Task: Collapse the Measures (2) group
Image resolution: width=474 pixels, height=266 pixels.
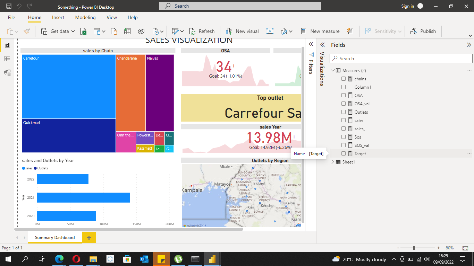Action: pyautogui.click(x=332, y=70)
